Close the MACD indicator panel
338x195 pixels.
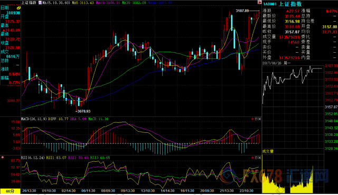point(259,119)
